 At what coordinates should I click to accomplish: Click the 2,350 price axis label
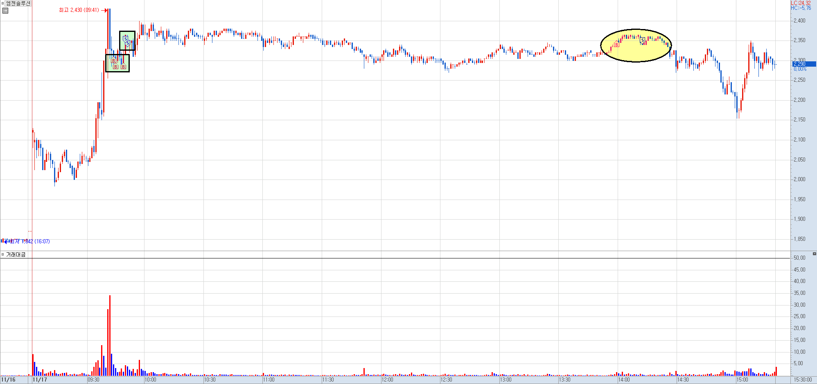799,40
